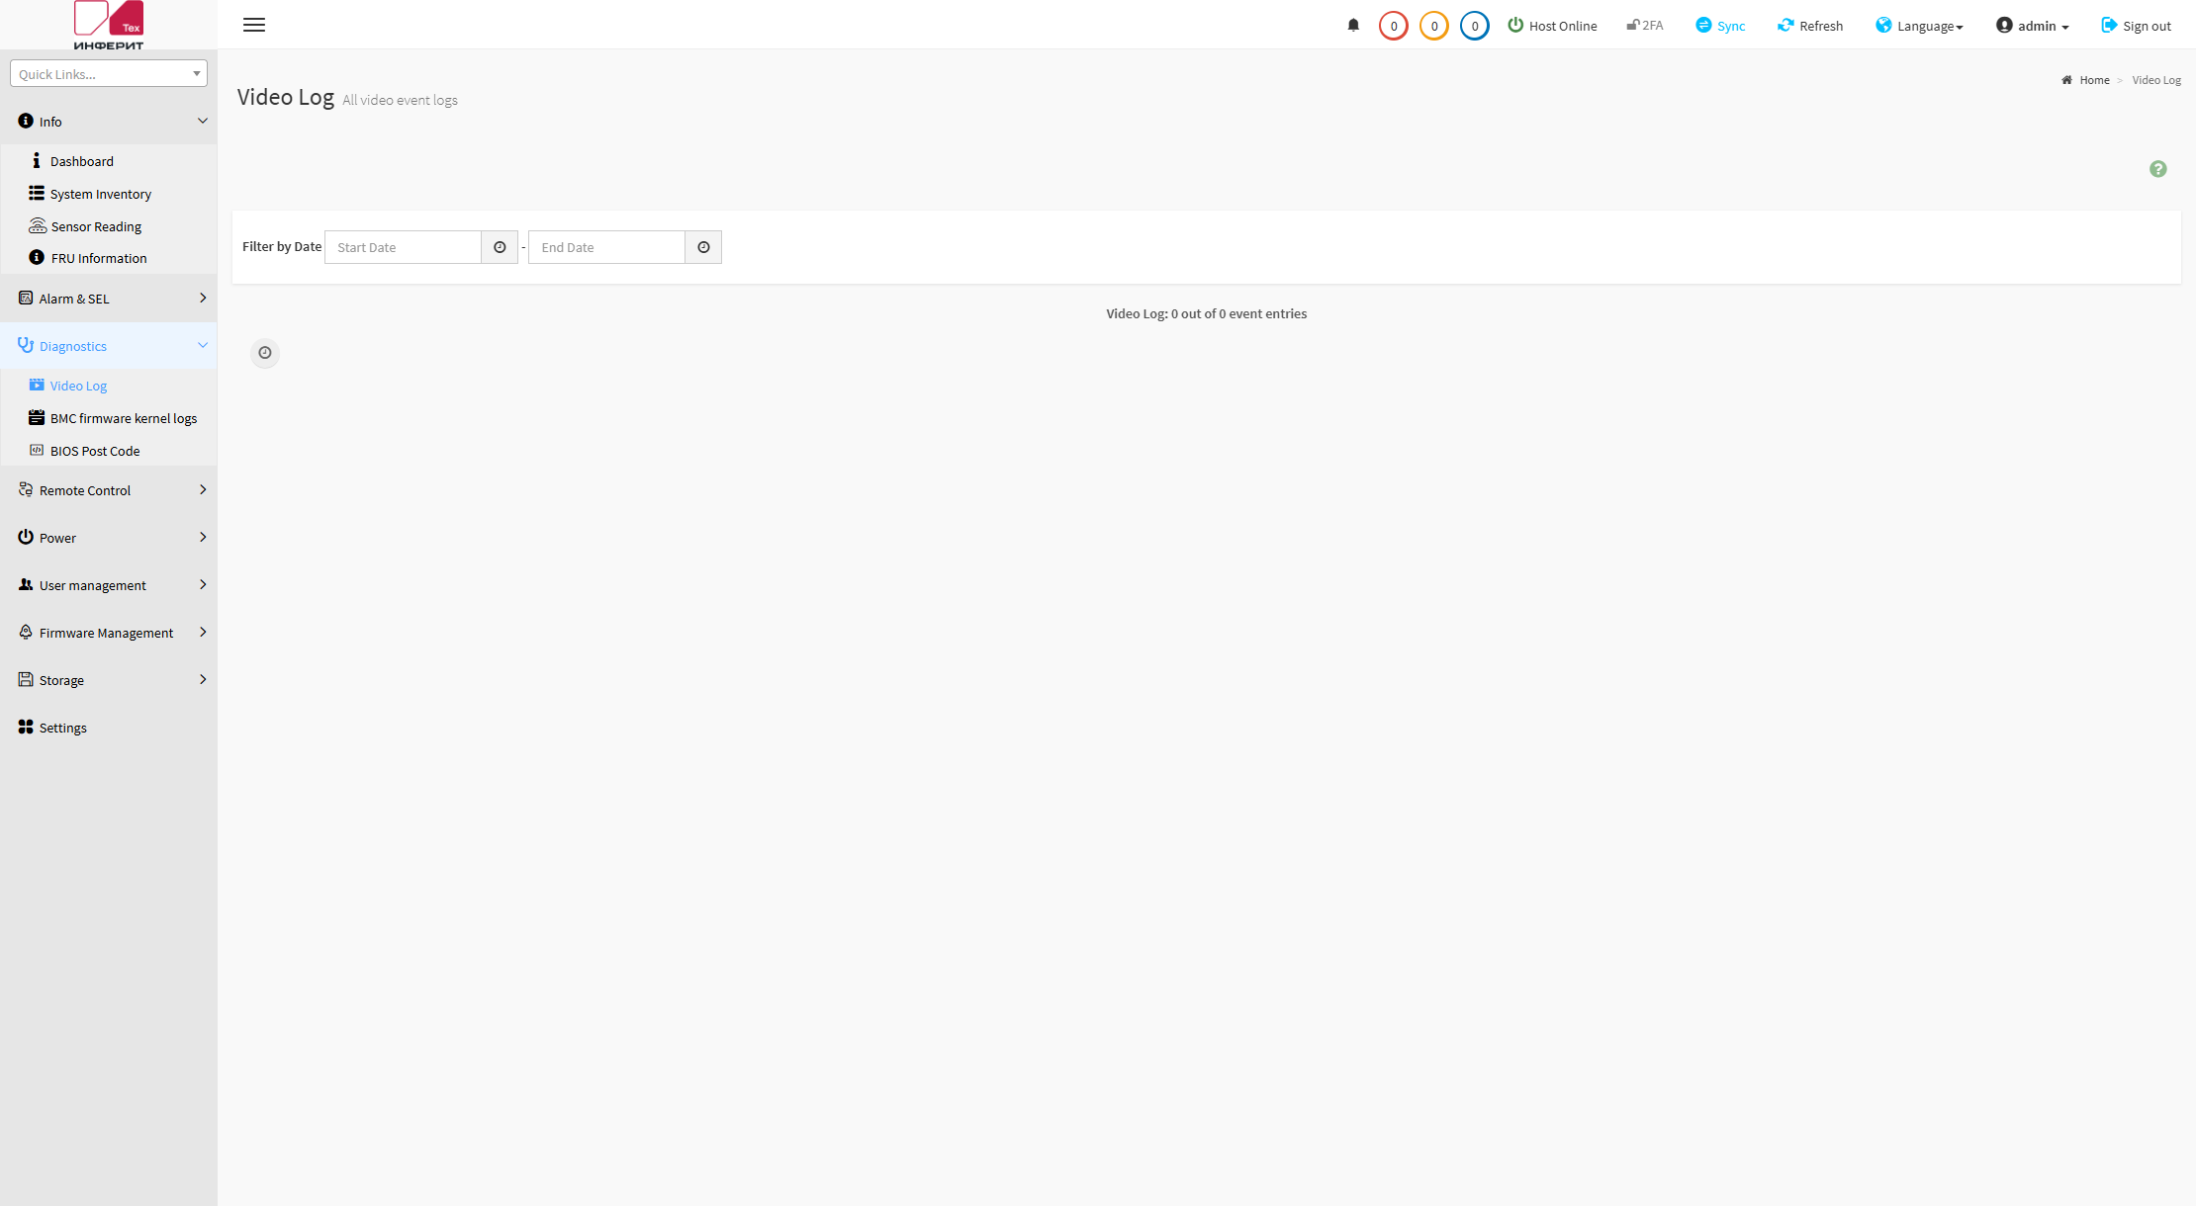The width and height of the screenshot is (2196, 1206).
Task: Click the User management people icon
Action: 26,584
